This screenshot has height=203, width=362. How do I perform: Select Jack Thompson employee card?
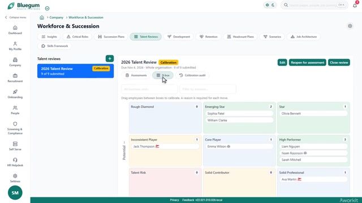click(x=165, y=147)
